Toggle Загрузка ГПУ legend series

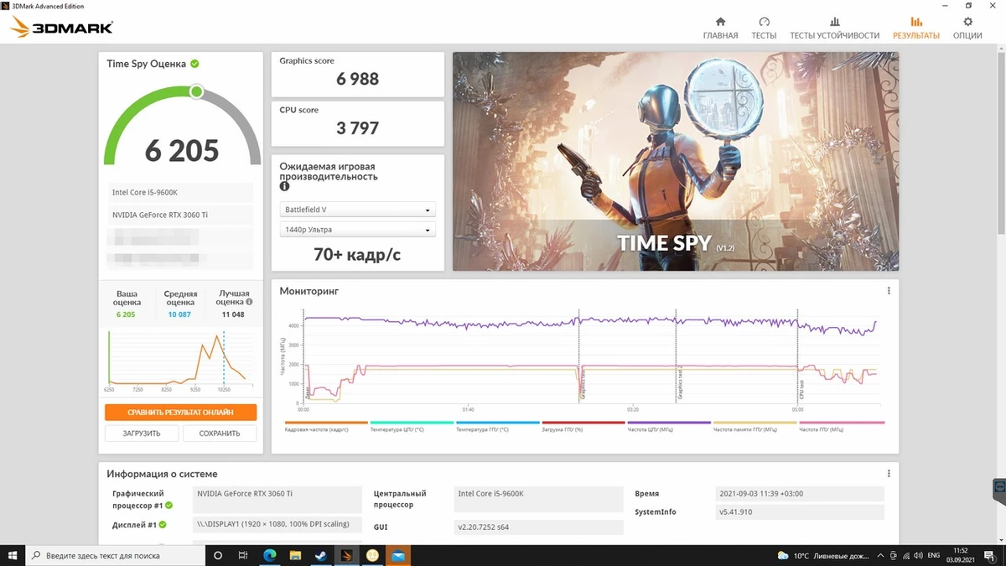coord(583,426)
